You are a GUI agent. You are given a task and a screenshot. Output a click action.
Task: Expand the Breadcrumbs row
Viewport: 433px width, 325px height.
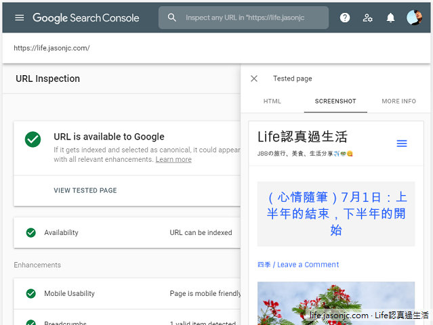[127, 318]
